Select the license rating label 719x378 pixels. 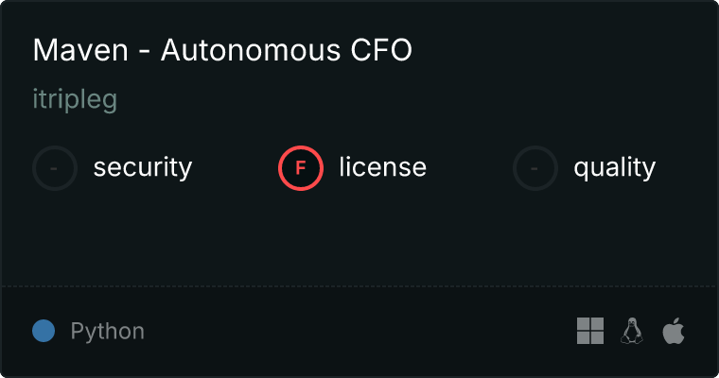382,168
